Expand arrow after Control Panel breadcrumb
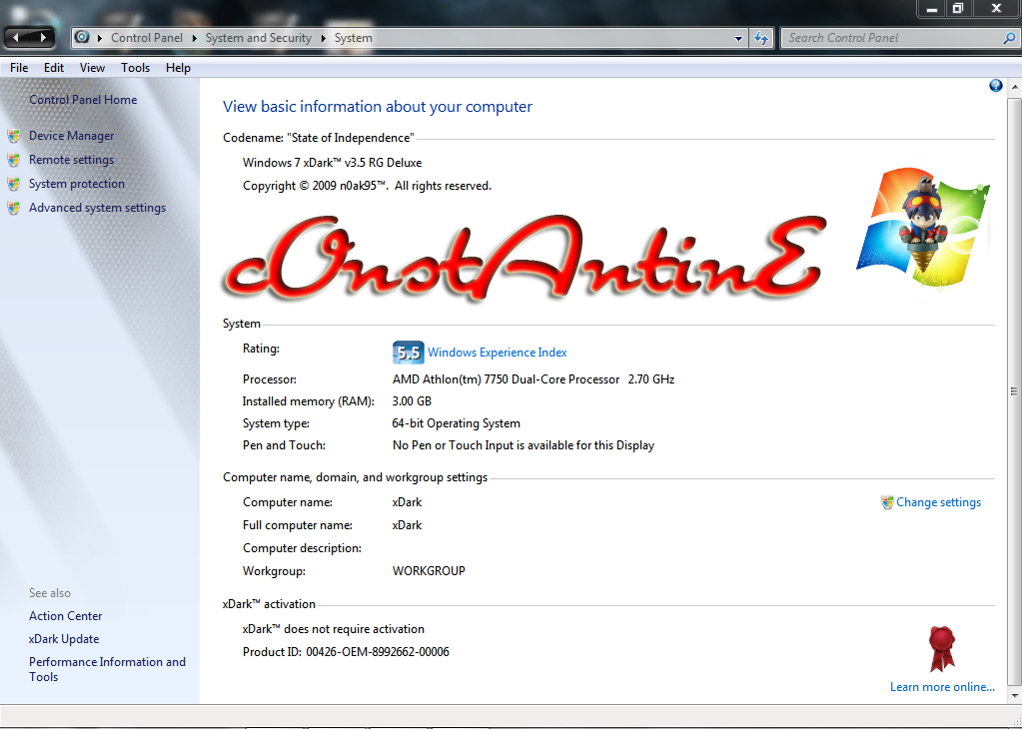1022x729 pixels. click(x=194, y=38)
